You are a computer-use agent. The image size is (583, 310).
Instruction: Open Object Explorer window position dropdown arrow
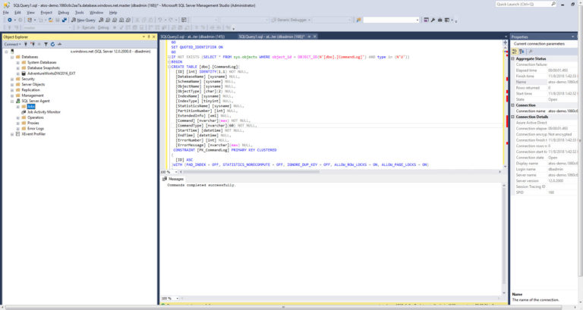pyautogui.click(x=143, y=36)
